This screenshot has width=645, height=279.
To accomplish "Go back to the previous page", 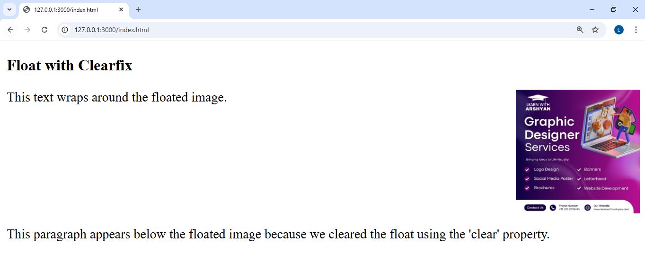I will tap(10, 30).
